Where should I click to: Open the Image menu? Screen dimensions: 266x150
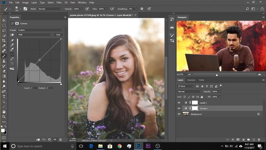tap(25, 2)
